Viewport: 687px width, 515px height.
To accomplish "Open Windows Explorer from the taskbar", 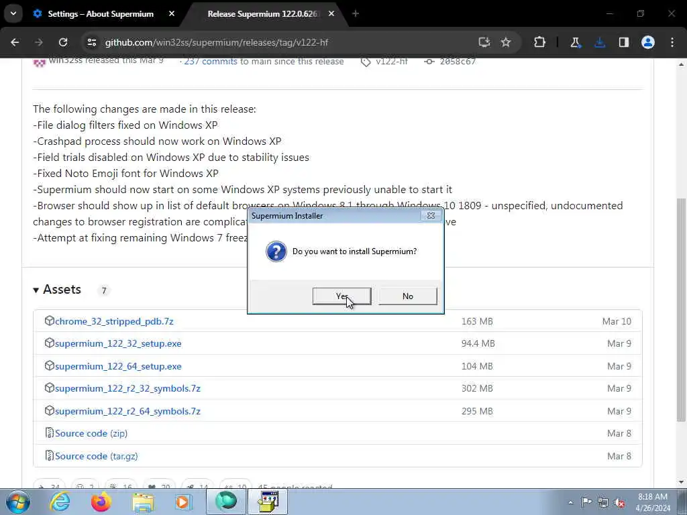I will click(143, 502).
